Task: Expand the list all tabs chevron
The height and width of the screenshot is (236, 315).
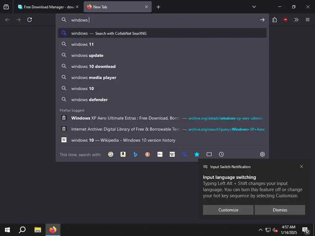Action: point(254,7)
